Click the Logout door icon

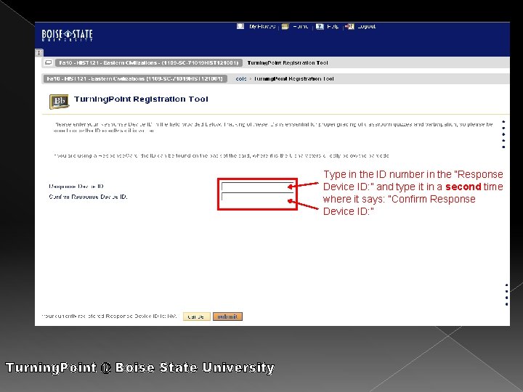[x=349, y=26]
